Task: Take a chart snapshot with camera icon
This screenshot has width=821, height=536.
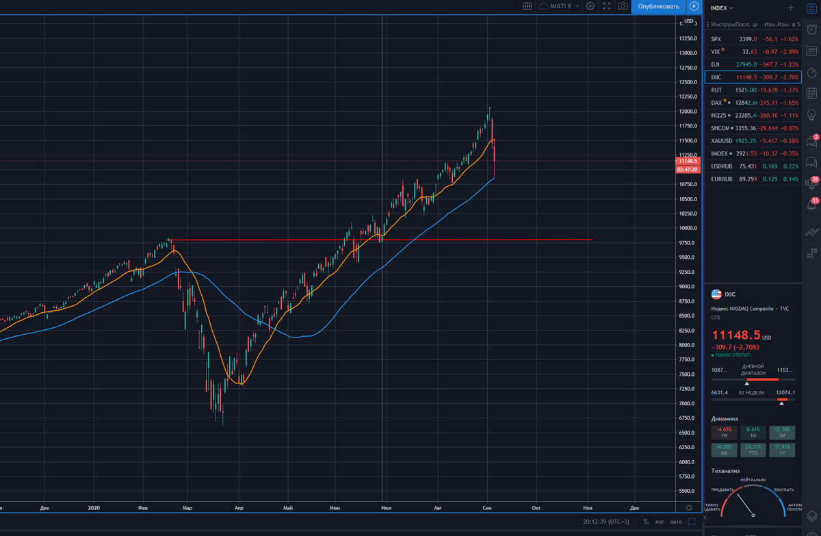Action: (623, 6)
